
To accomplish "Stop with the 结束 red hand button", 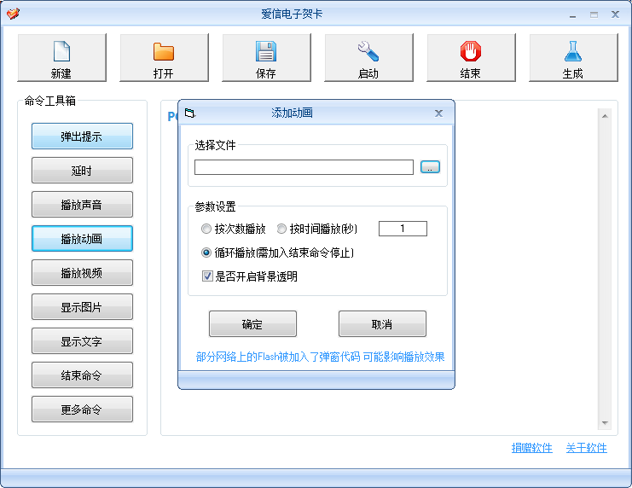I will [471, 58].
